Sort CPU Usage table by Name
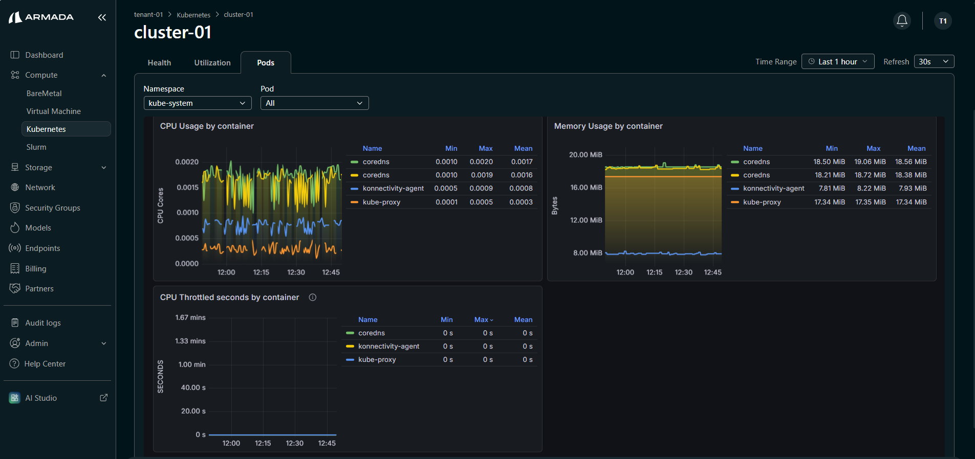This screenshot has height=459, width=975. pos(372,148)
